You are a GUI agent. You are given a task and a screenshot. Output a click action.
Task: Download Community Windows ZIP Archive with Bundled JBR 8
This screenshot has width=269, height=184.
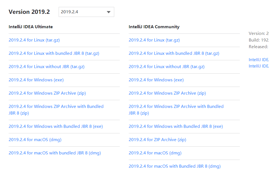tap(176, 110)
